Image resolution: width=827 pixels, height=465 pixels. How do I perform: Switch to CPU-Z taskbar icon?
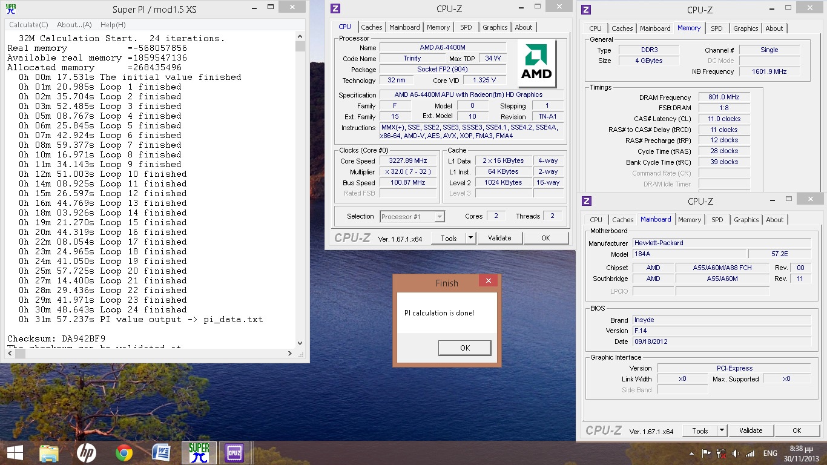click(234, 452)
